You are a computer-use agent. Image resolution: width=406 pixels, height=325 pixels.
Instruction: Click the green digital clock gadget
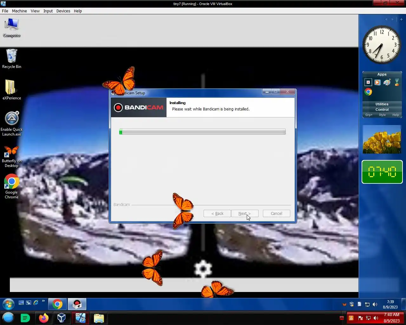[x=382, y=172]
